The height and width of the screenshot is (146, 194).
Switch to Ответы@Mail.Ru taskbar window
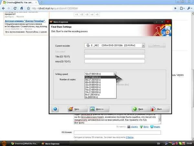point(24,144)
